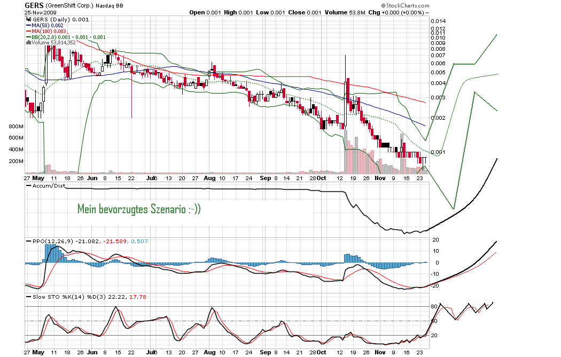561x357 pixels.
Task: Click 0.005 on the price axis
Action: (438, 72)
